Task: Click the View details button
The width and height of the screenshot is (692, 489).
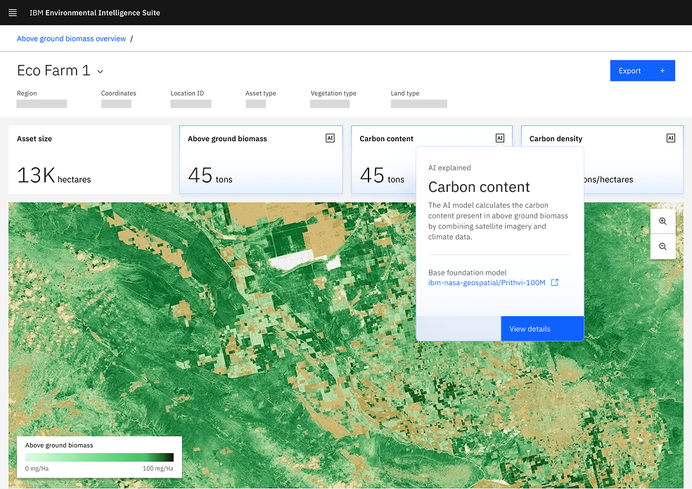Action: point(542,329)
